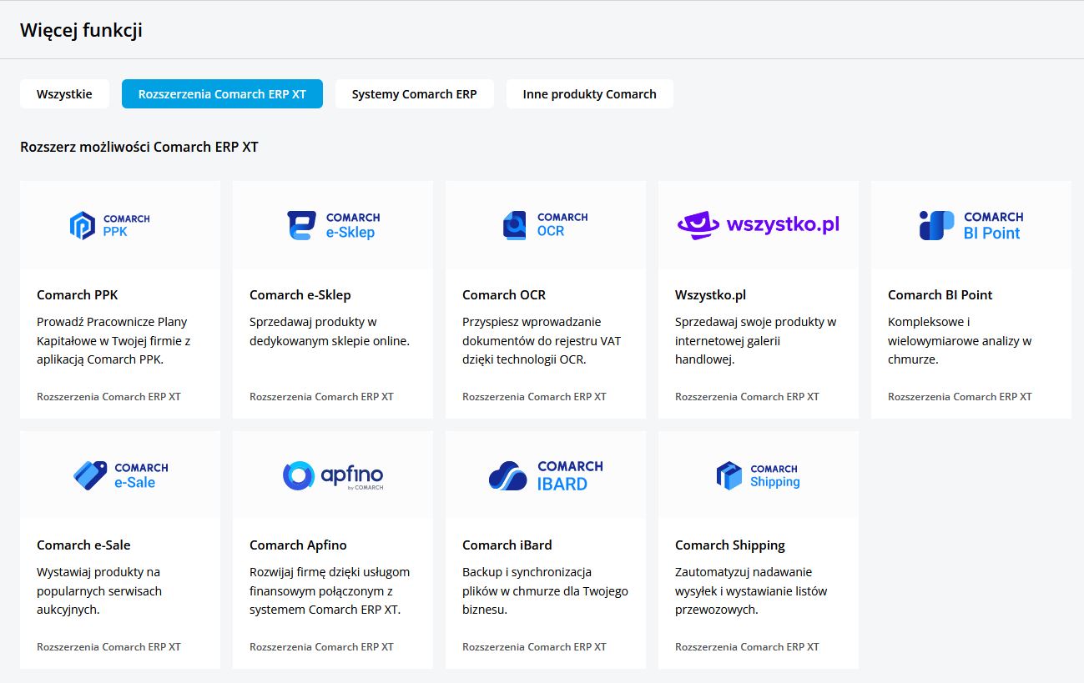Open the Comarch e-Sklep title link
Image resolution: width=1084 pixels, height=683 pixels.
300,295
